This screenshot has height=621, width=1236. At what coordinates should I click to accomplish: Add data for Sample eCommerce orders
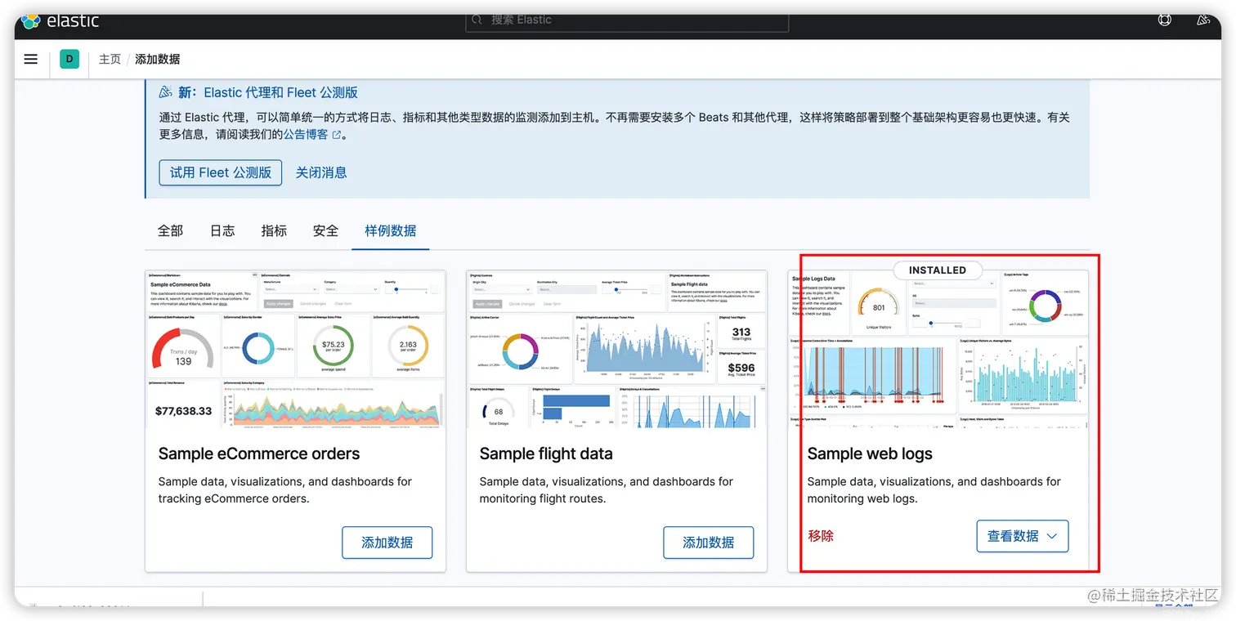[x=387, y=543]
